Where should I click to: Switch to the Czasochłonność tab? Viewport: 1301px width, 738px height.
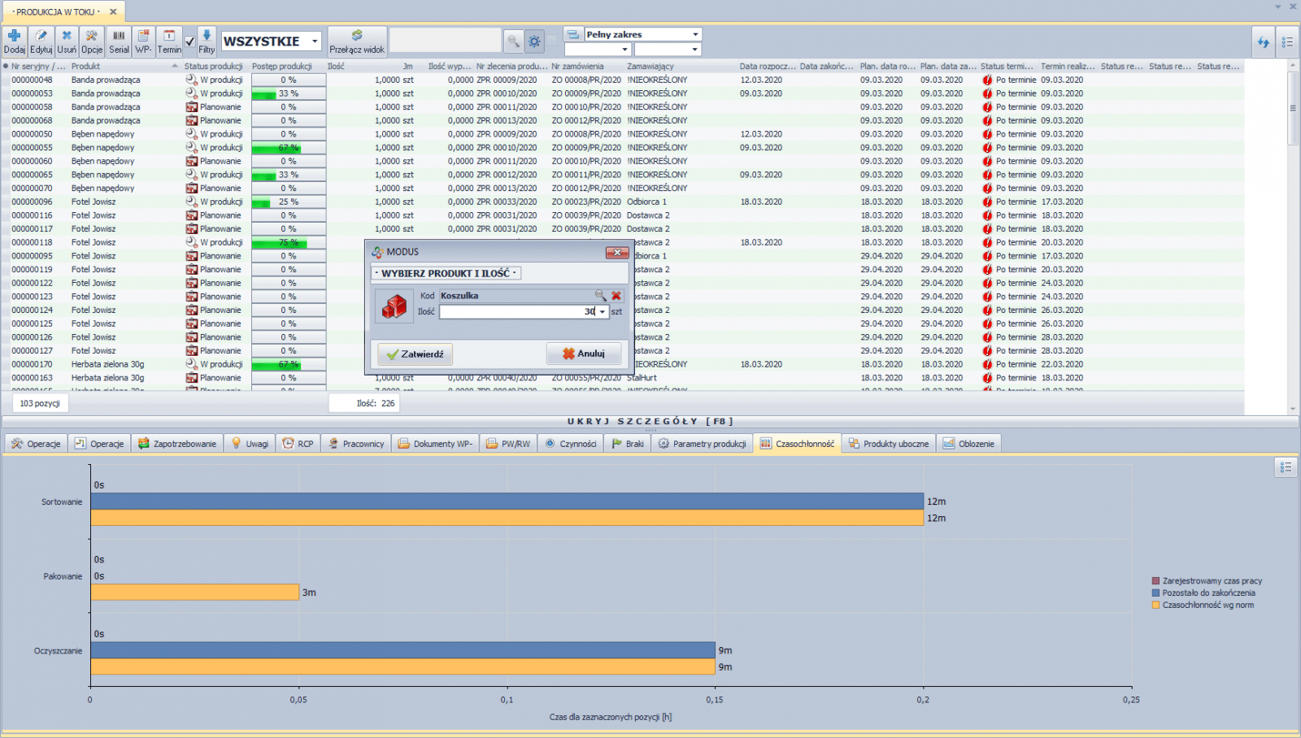[798, 444]
